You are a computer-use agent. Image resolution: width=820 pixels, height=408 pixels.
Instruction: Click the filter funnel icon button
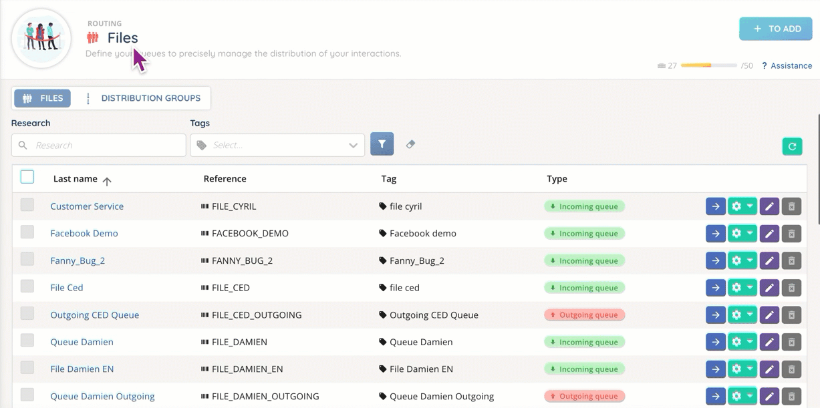[382, 144]
